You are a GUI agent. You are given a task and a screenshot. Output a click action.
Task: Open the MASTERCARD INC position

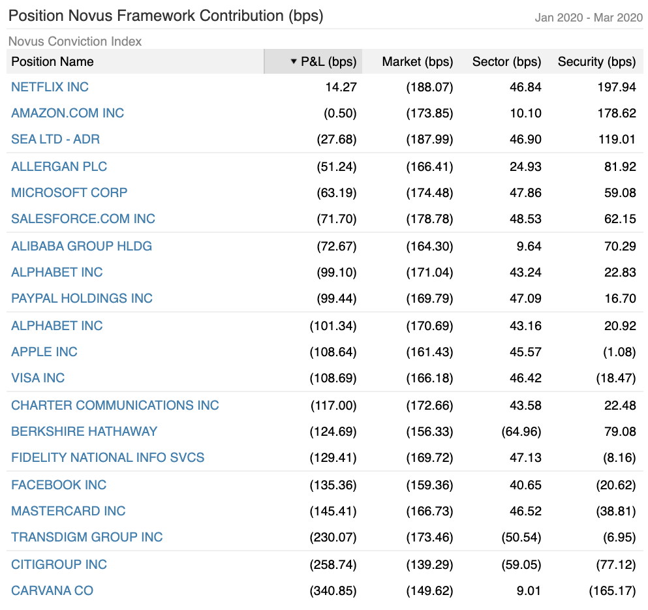(x=68, y=511)
